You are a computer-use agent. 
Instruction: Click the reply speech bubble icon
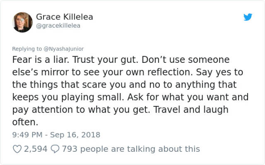(x=55, y=149)
